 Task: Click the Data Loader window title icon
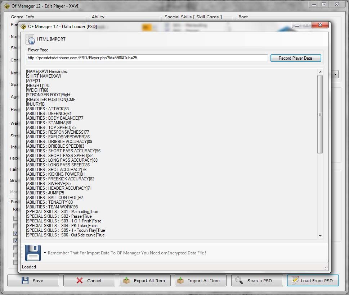pos(23,27)
